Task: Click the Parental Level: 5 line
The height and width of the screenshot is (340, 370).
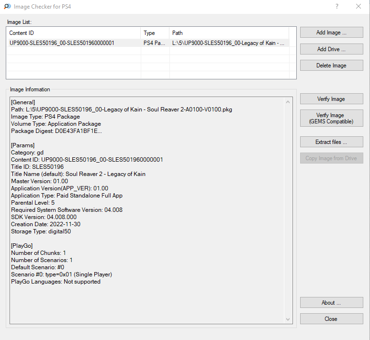Action: (x=33, y=203)
